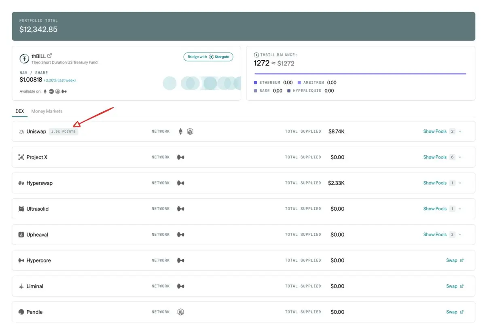Image resolution: width=485 pixels, height=330 pixels.
Task: Click +0.06% (last week) text
Action: coord(59,80)
